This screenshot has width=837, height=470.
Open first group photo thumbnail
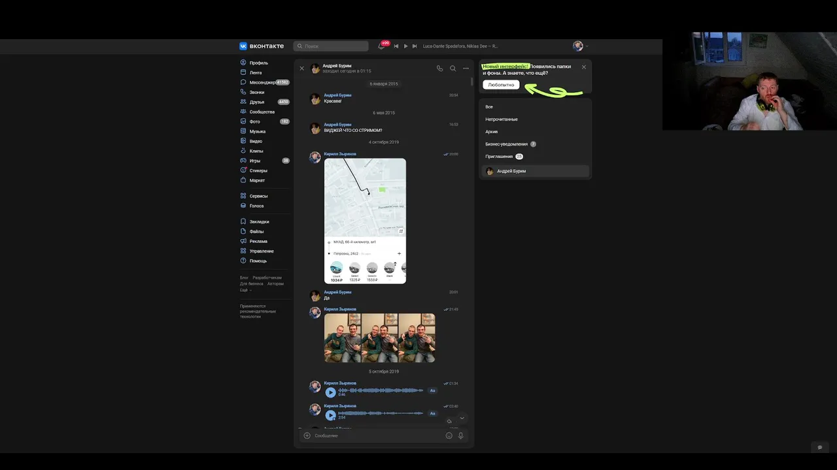[x=343, y=337]
